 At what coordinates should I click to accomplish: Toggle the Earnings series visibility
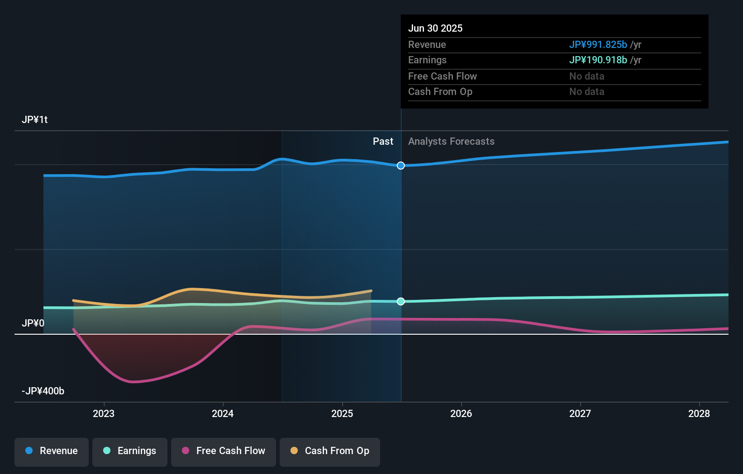tap(130, 451)
